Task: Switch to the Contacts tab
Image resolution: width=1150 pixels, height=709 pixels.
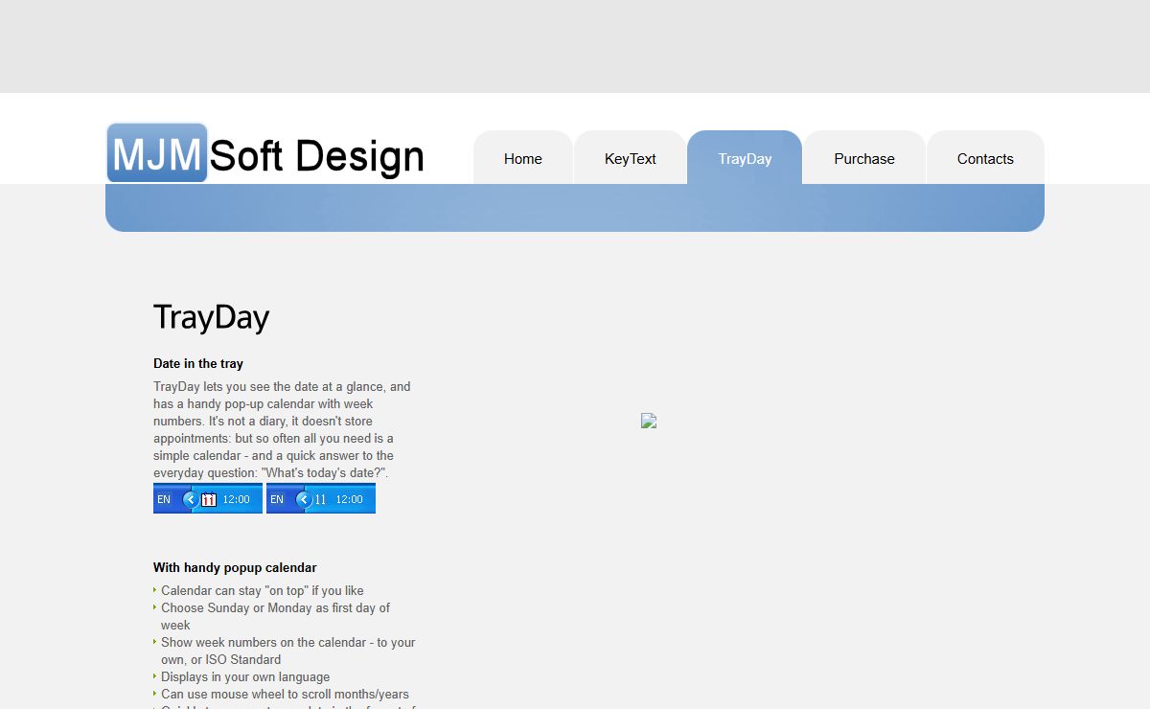Action: 985,158
